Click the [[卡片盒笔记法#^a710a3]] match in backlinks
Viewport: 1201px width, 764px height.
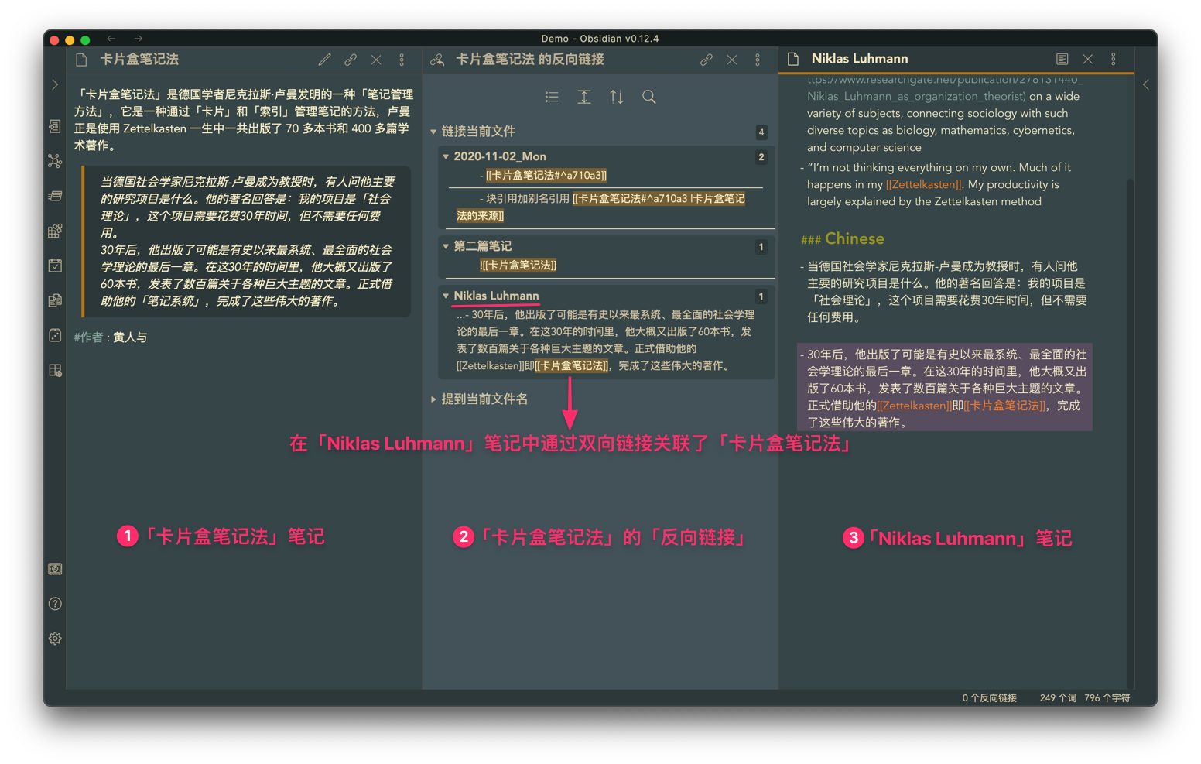(x=546, y=176)
